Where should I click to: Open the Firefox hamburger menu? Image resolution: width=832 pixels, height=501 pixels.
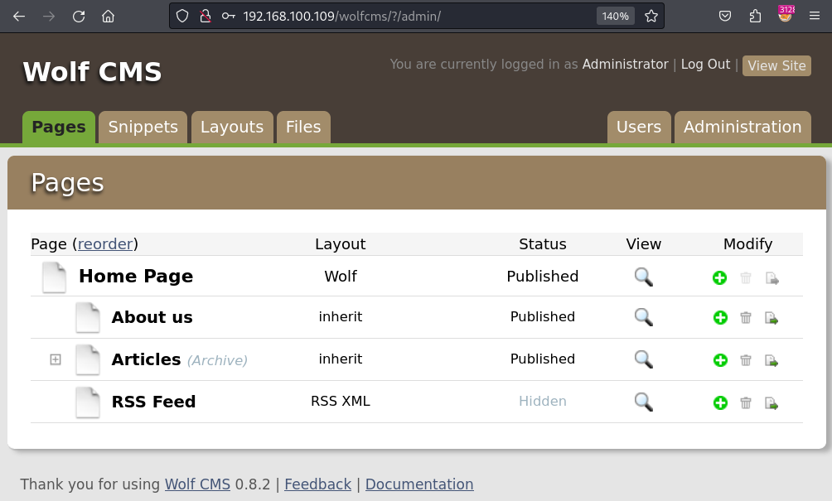click(x=814, y=16)
